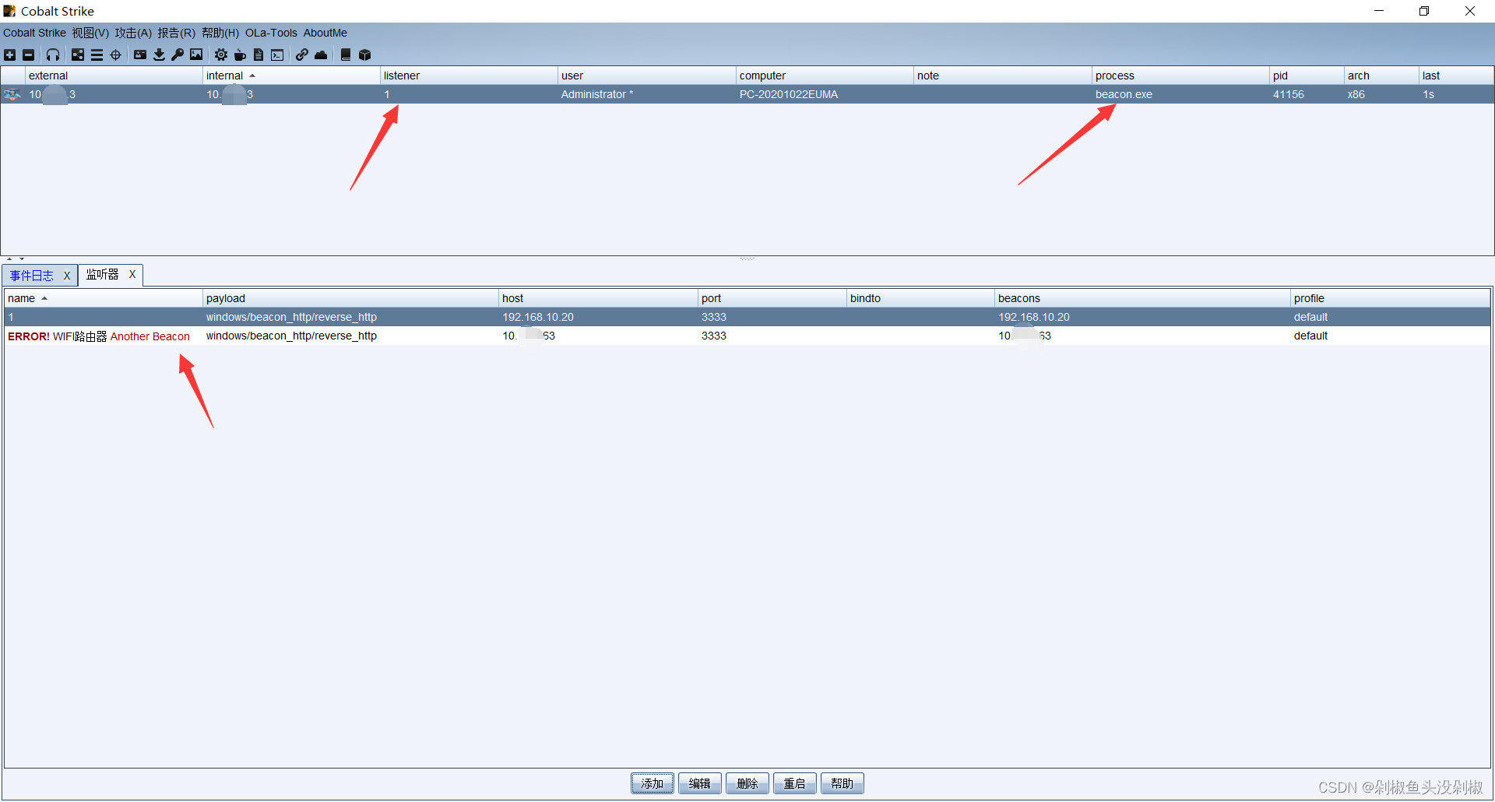
Task: Switch to the 事件日志 tab
Action: pos(32,276)
